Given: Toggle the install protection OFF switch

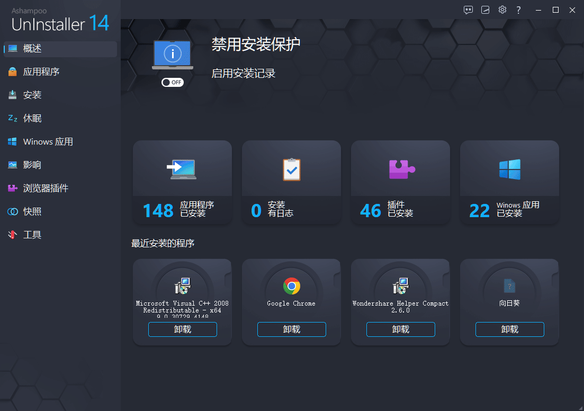Looking at the screenshot, I should tap(173, 82).
